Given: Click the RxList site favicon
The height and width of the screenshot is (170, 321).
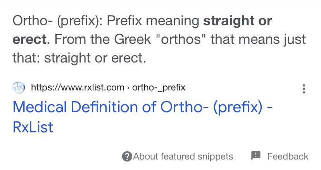Looking at the screenshot, I should (x=19, y=88).
